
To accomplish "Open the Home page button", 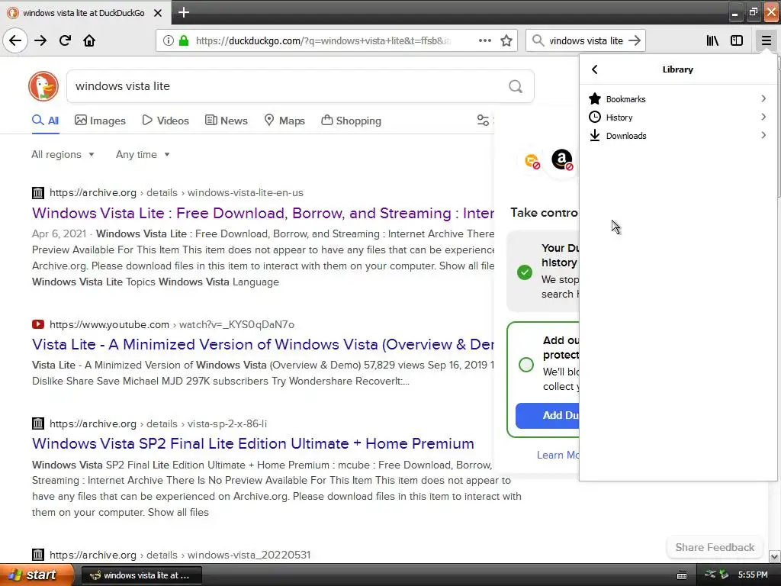I will pyautogui.click(x=89, y=40).
